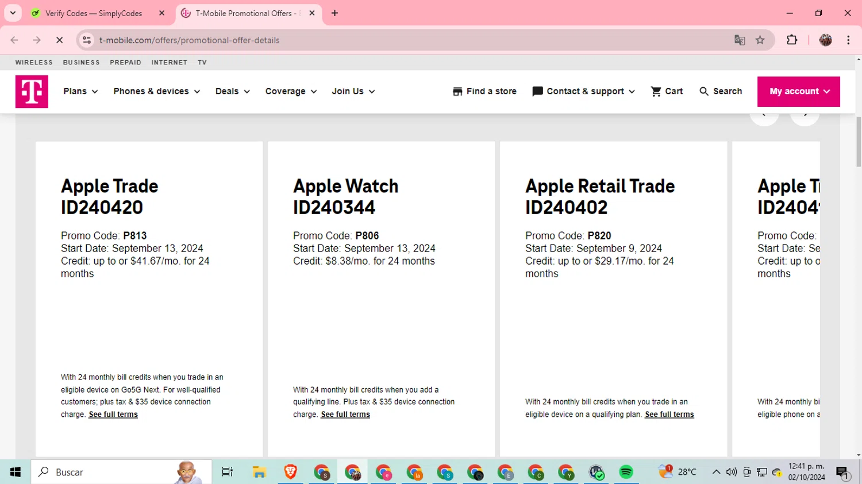View site information icon in address bar

pos(87,40)
